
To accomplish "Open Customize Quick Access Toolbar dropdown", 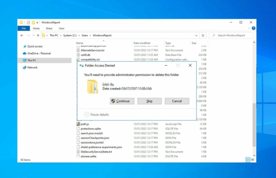I will click(37, 23).
